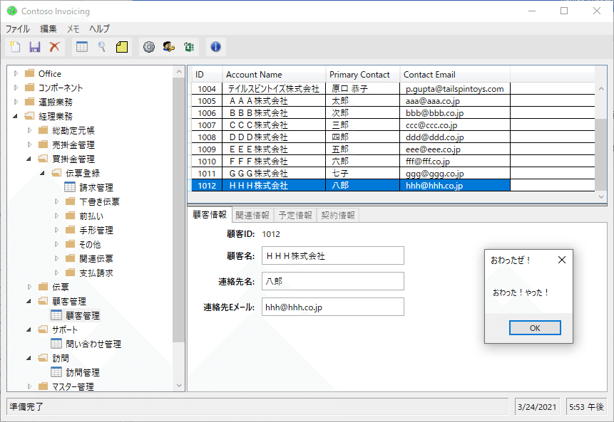Select the 請求管理 table item
614x422 pixels.
coord(96,188)
